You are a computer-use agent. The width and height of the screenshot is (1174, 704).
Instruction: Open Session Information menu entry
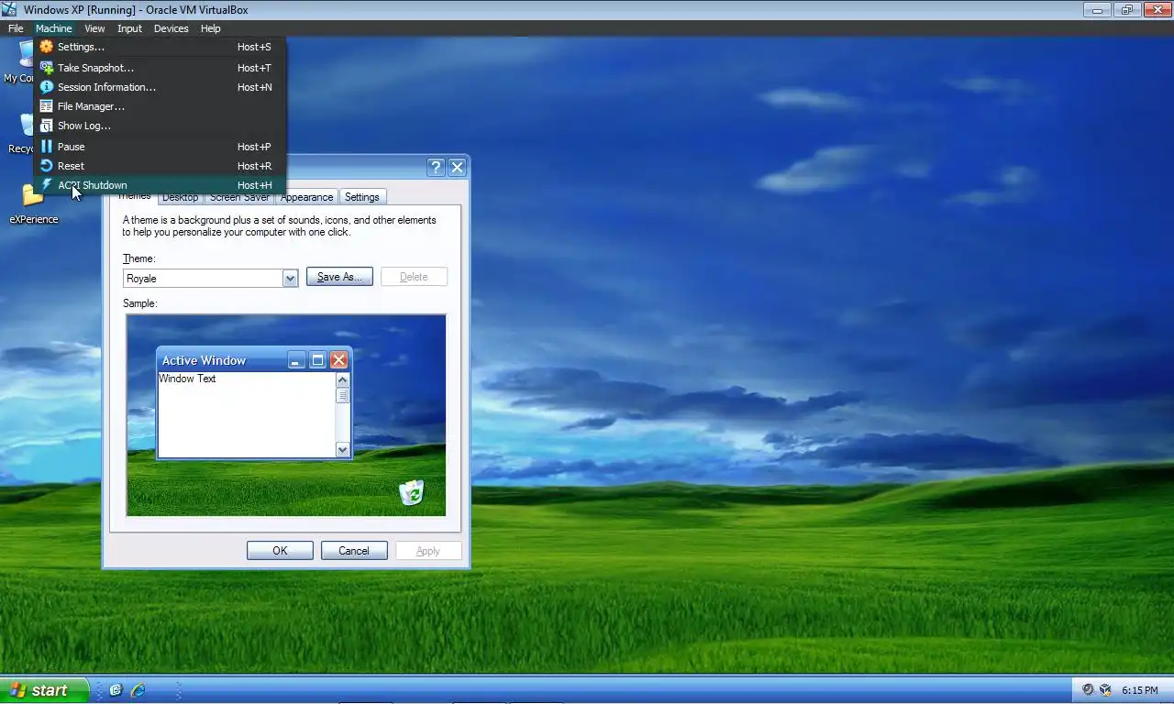(x=161, y=87)
